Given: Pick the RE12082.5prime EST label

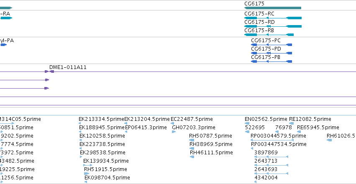Looking at the screenshot, I should tap(310, 119).
